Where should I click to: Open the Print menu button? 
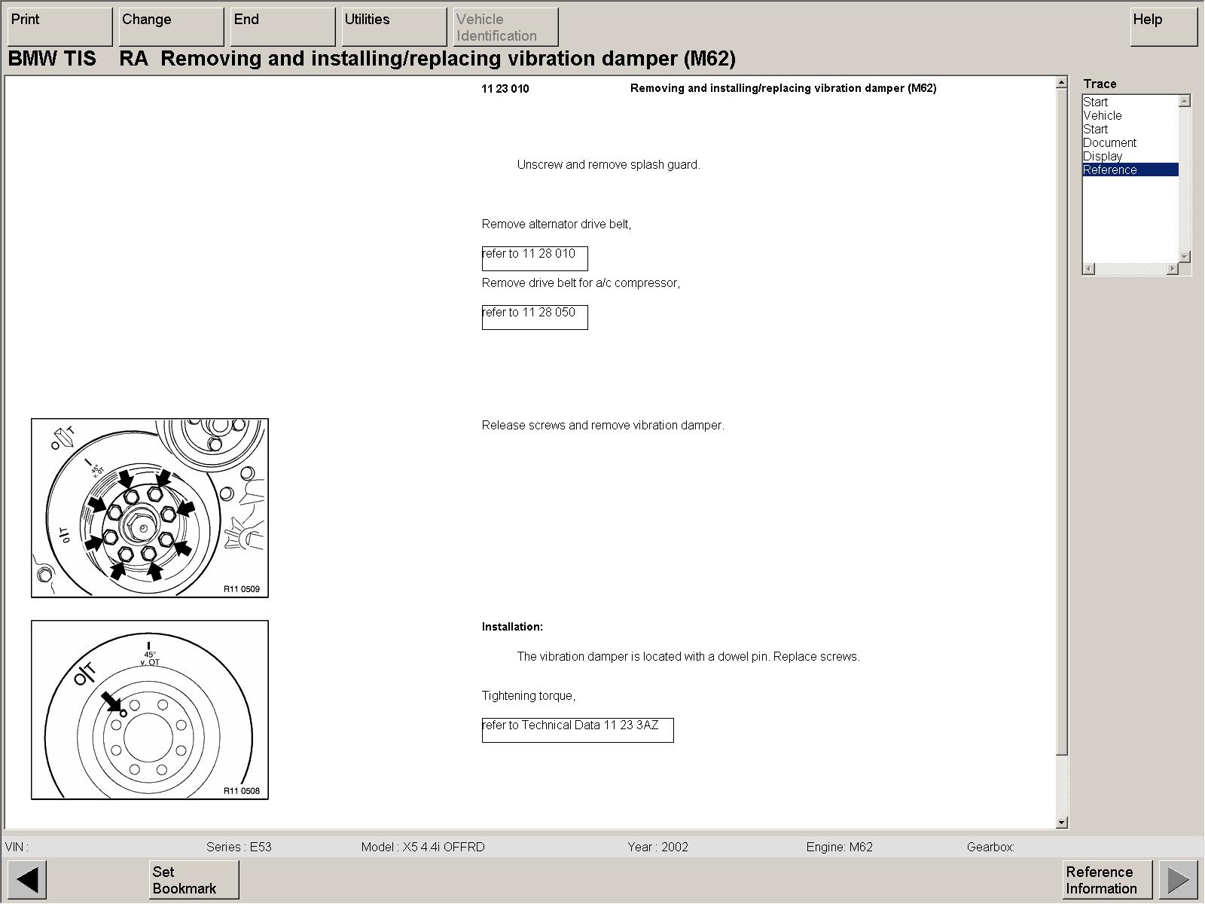tap(59, 27)
